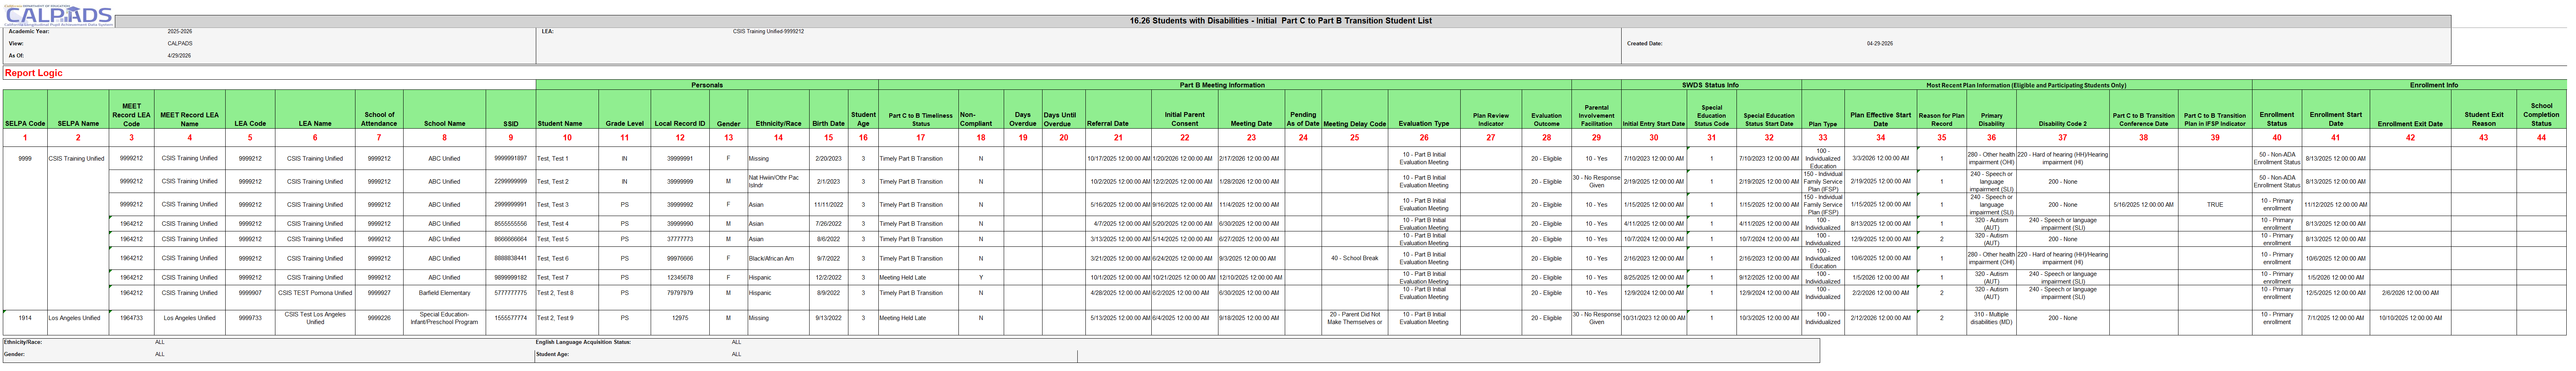This screenshot has width=2576, height=371.
Task: Select student name 'Test, Test 1'
Action: pos(552,158)
